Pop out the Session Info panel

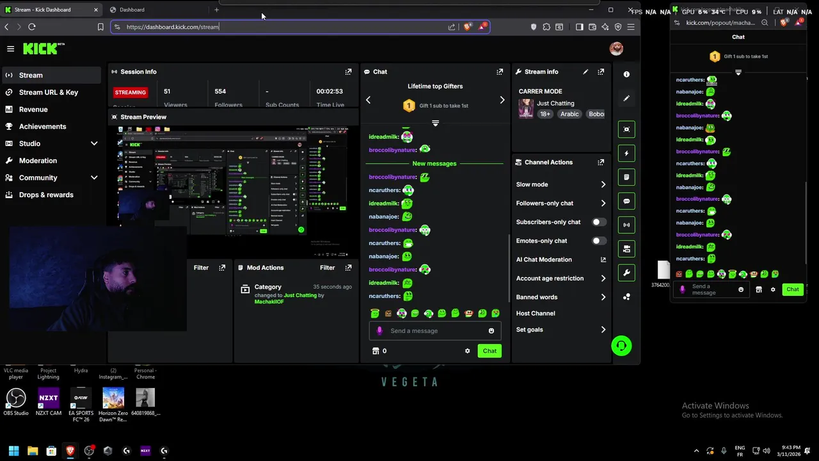(348, 72)
